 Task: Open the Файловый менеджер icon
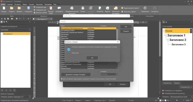(116, 8)
